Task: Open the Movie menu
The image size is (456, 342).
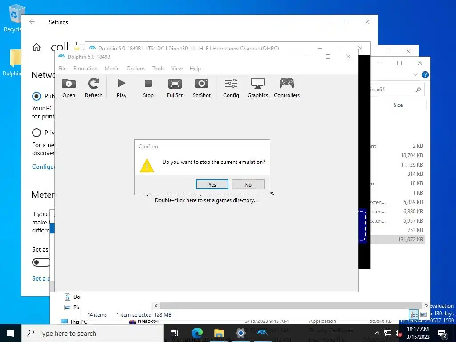Action: 112,68
